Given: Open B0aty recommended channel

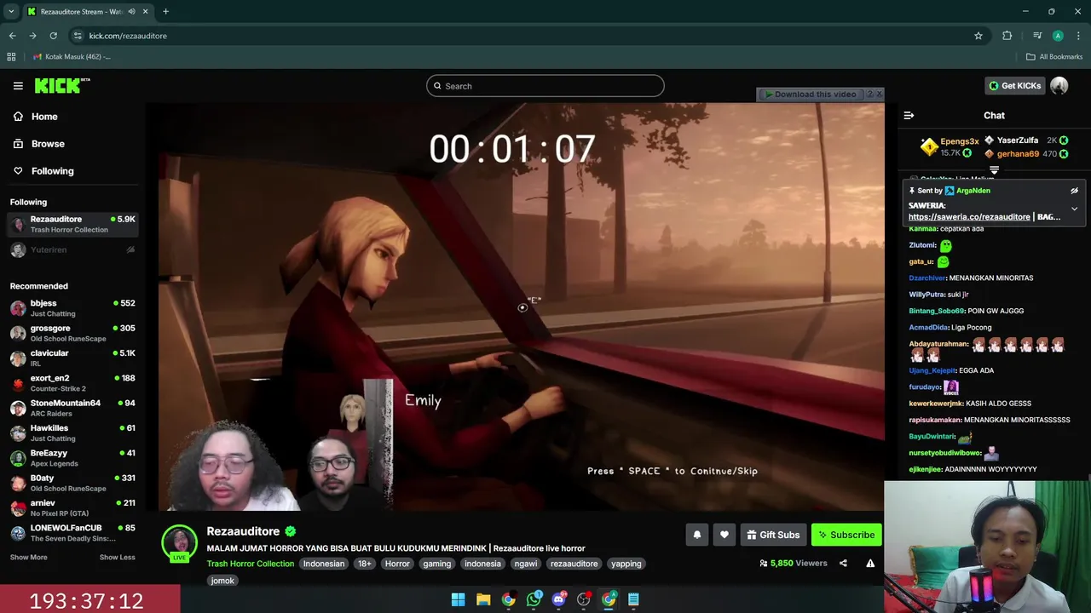Looking at the screenshot, I should point(72,483).
